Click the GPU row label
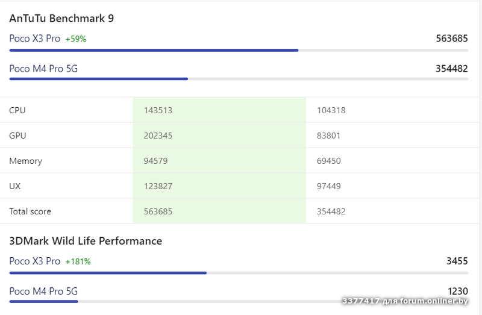Viewport: 482px width, 315px height. pos(17,136)
